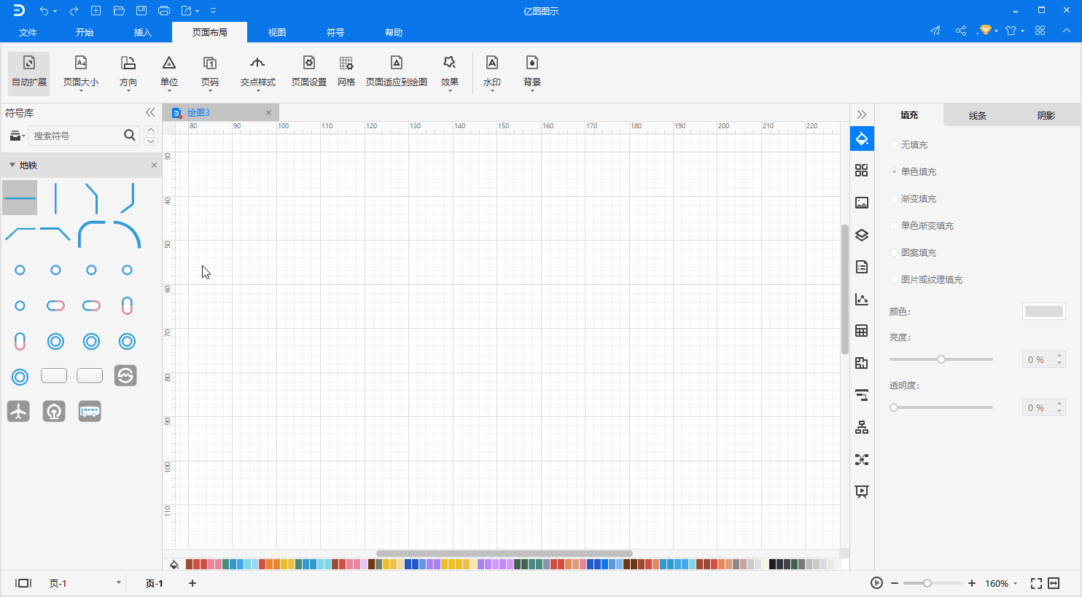Collapse the ribbon with the top-right chevron
This screenshot has width=1082, height=597.
click(x=1067, y=31)
